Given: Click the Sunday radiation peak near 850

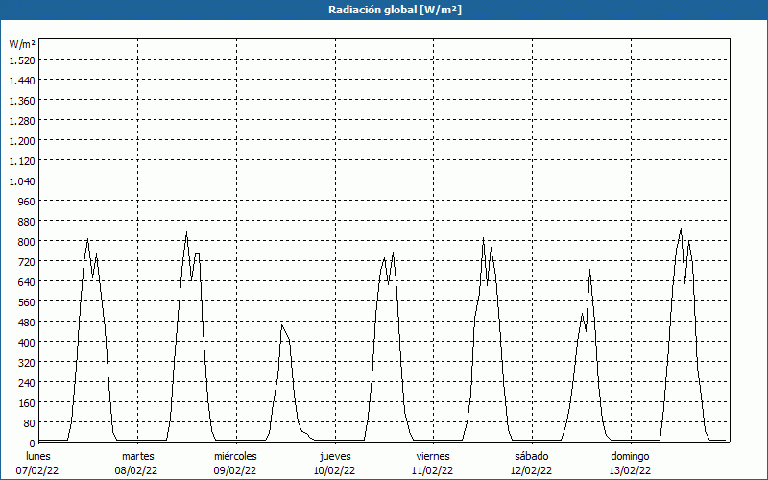Looking at the screenshot, I should pos(681,228).
